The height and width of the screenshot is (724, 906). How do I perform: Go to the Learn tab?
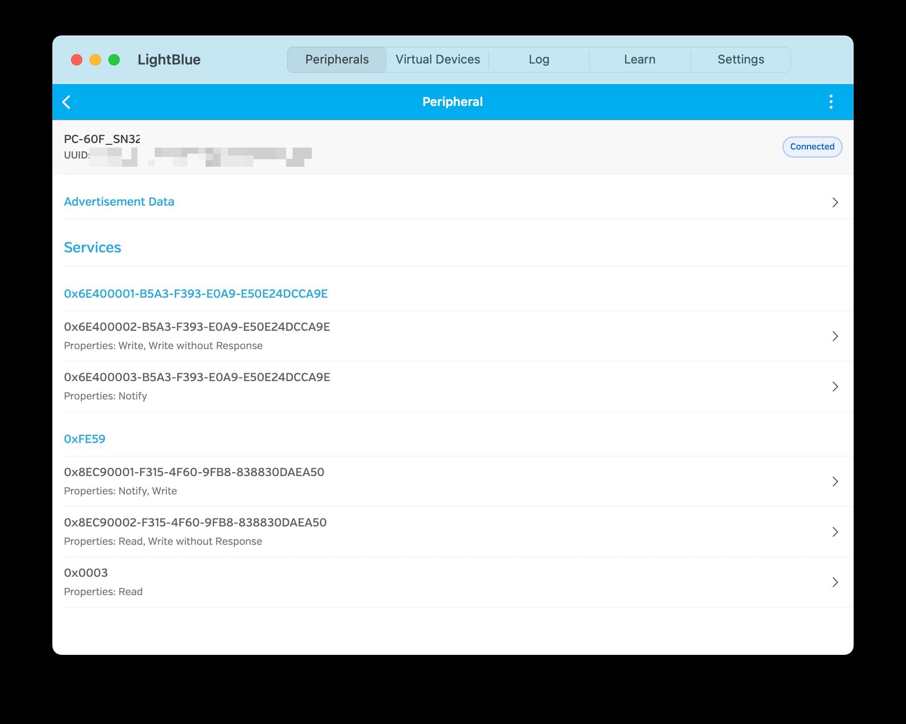tap(639, 59)
